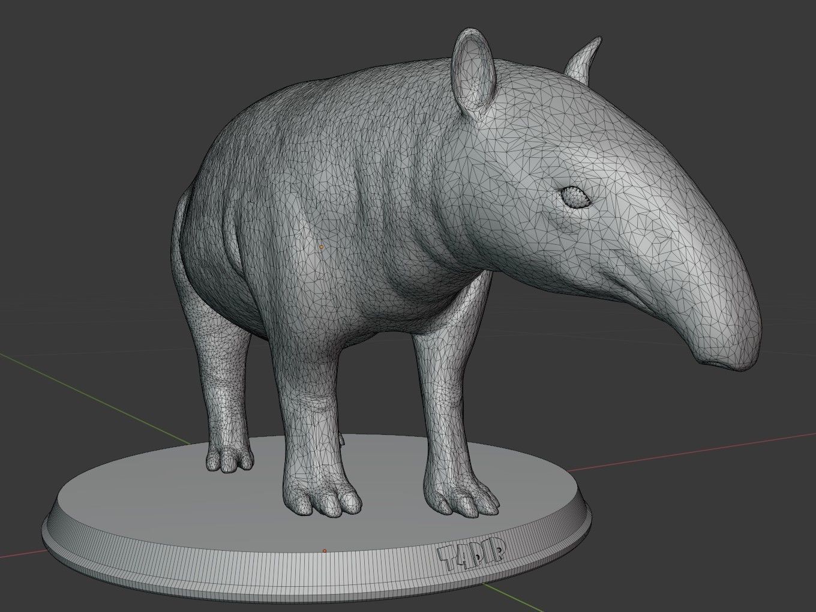Click the tapir model's eye
This screenshot has height=612, width=816.
pyautogui.click(x=577, y=197)
